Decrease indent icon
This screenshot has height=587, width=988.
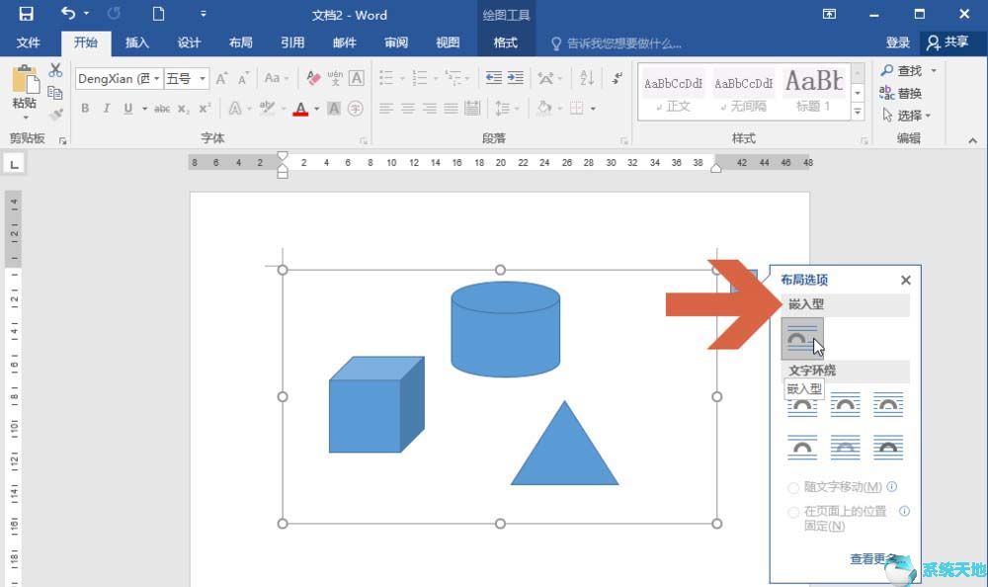click(494, 78)
